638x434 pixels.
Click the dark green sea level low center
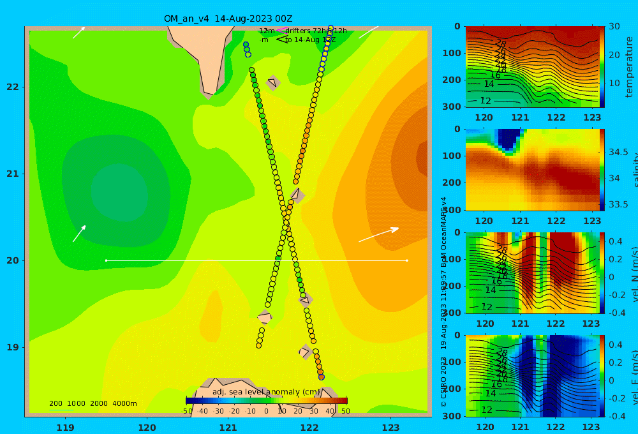119,192
